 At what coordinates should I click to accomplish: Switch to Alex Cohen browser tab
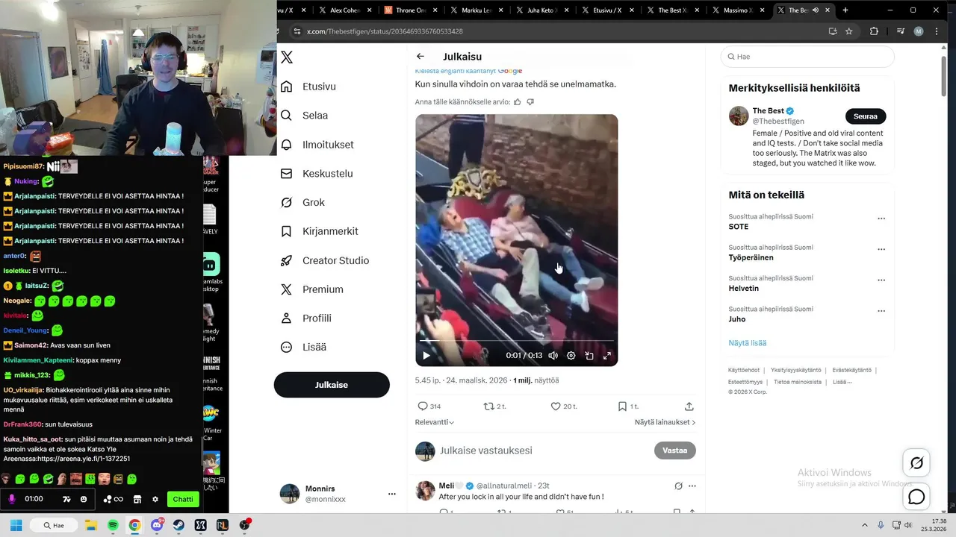344,10
